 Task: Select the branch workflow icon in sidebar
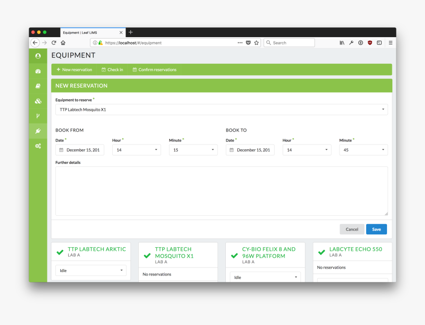point(38,116)
